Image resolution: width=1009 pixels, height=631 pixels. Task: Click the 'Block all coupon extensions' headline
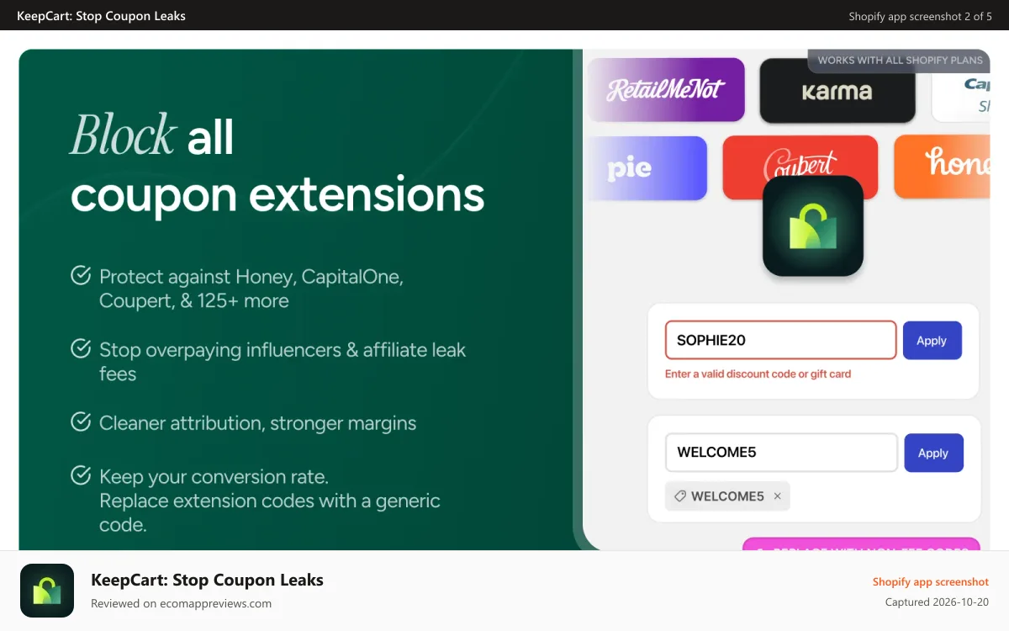point(277,165)
